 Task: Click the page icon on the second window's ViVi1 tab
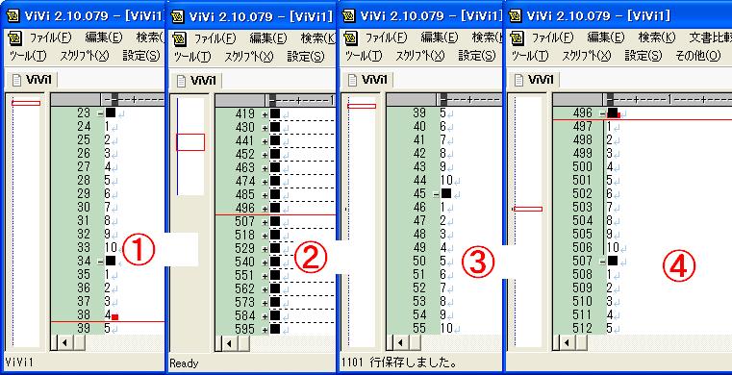click(x=181, y=80)
